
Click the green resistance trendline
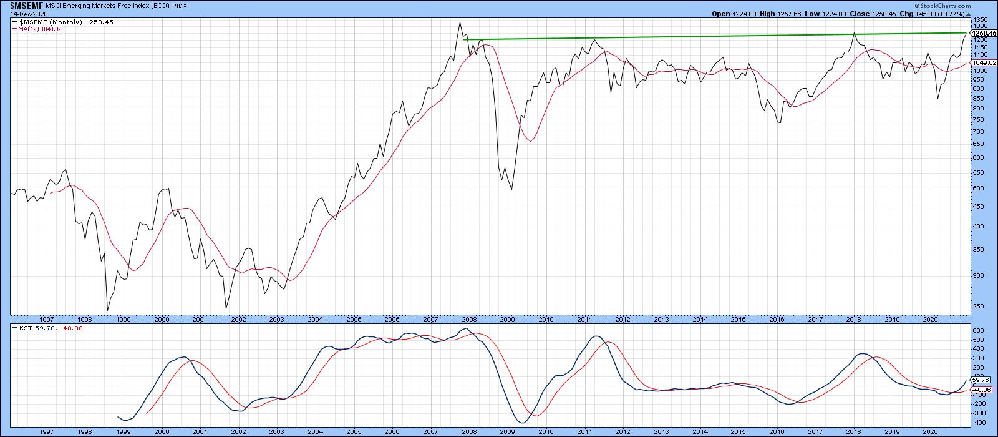(686, 37)
